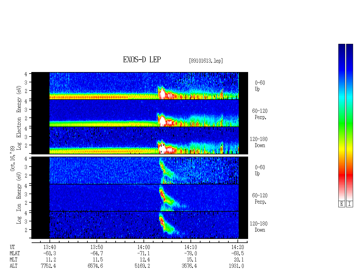Click the 60-120 Perp. label beside electron panel

(260, 114)
